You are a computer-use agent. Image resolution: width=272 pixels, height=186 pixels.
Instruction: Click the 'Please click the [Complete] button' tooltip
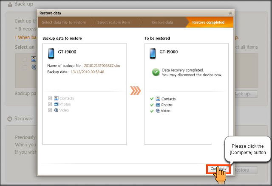click(x=249, y=149)
